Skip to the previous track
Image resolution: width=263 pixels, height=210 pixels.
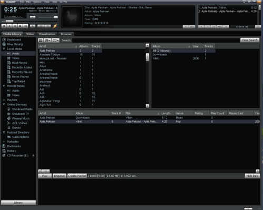[x=4, y=26]
